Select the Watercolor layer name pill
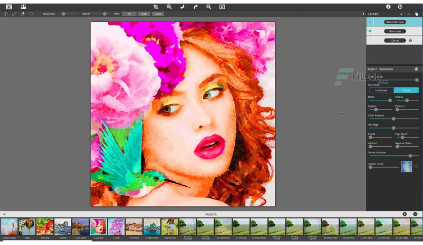Screen dimensions: 423x245 click(395, 31)
